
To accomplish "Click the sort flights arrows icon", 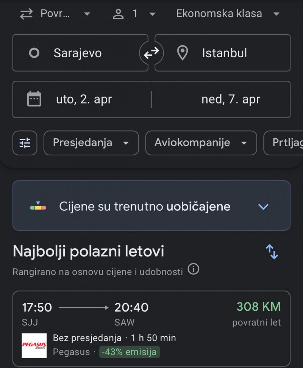I will 272,252.
